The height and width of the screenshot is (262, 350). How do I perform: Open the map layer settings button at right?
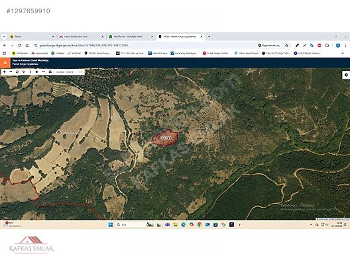tap(346, 75)
